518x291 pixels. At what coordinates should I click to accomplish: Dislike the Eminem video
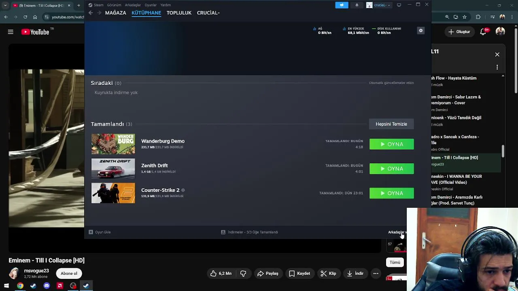pos(243,274)
